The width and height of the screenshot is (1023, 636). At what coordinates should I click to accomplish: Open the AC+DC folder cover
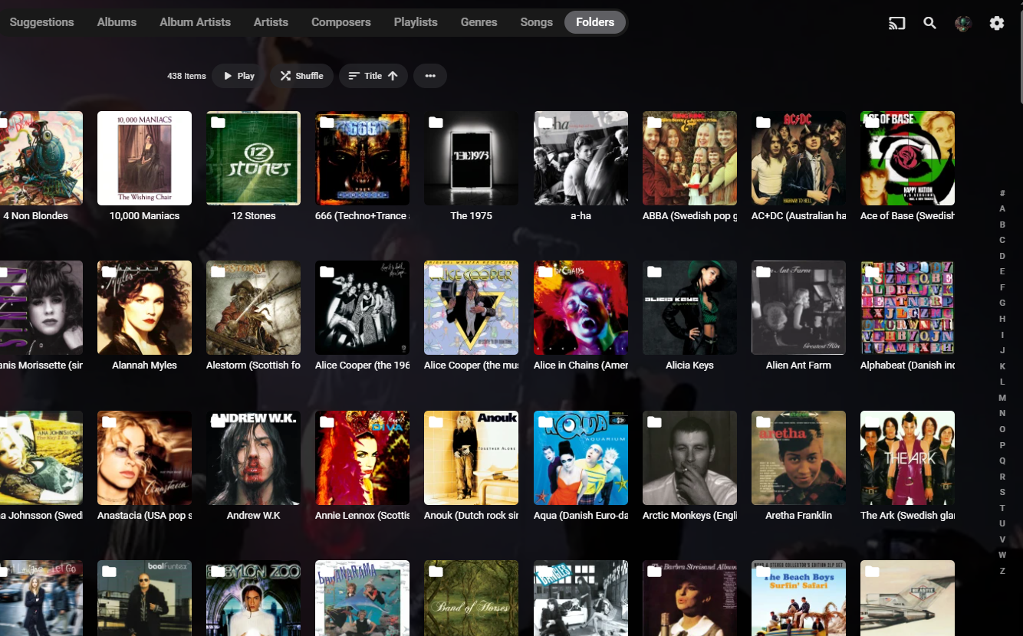(x=798, y=158)
